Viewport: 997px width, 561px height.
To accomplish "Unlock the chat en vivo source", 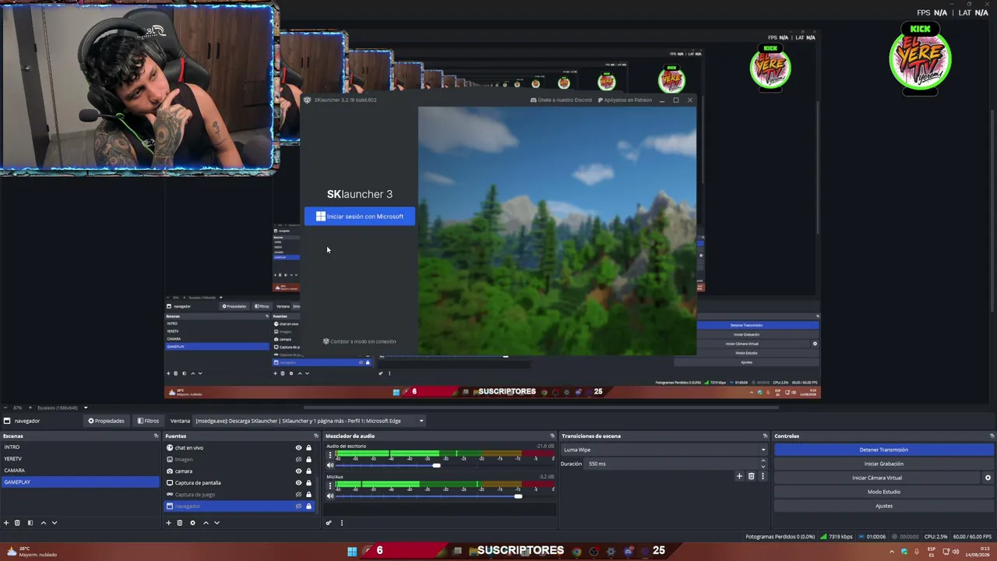I will click(x=308, y=448).
